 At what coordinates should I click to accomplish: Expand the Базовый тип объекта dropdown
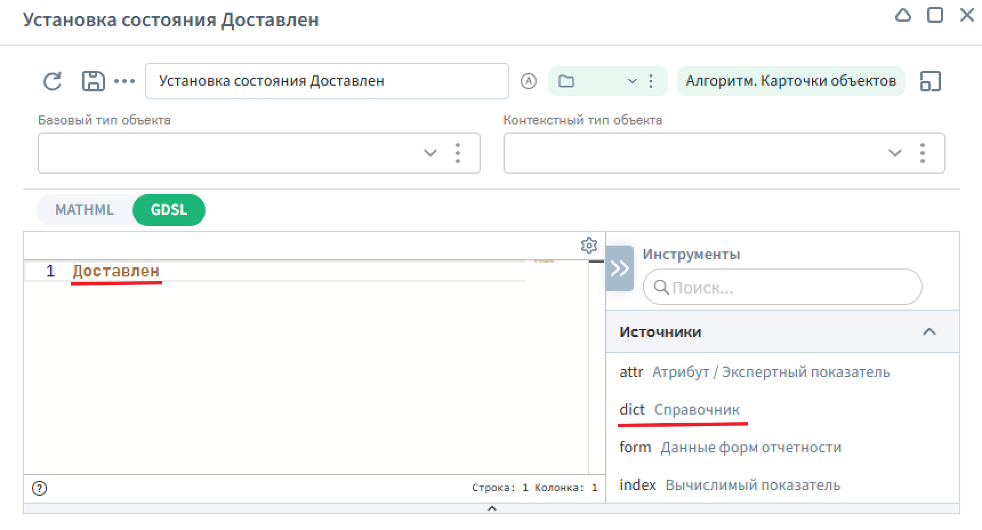point(430,153)
